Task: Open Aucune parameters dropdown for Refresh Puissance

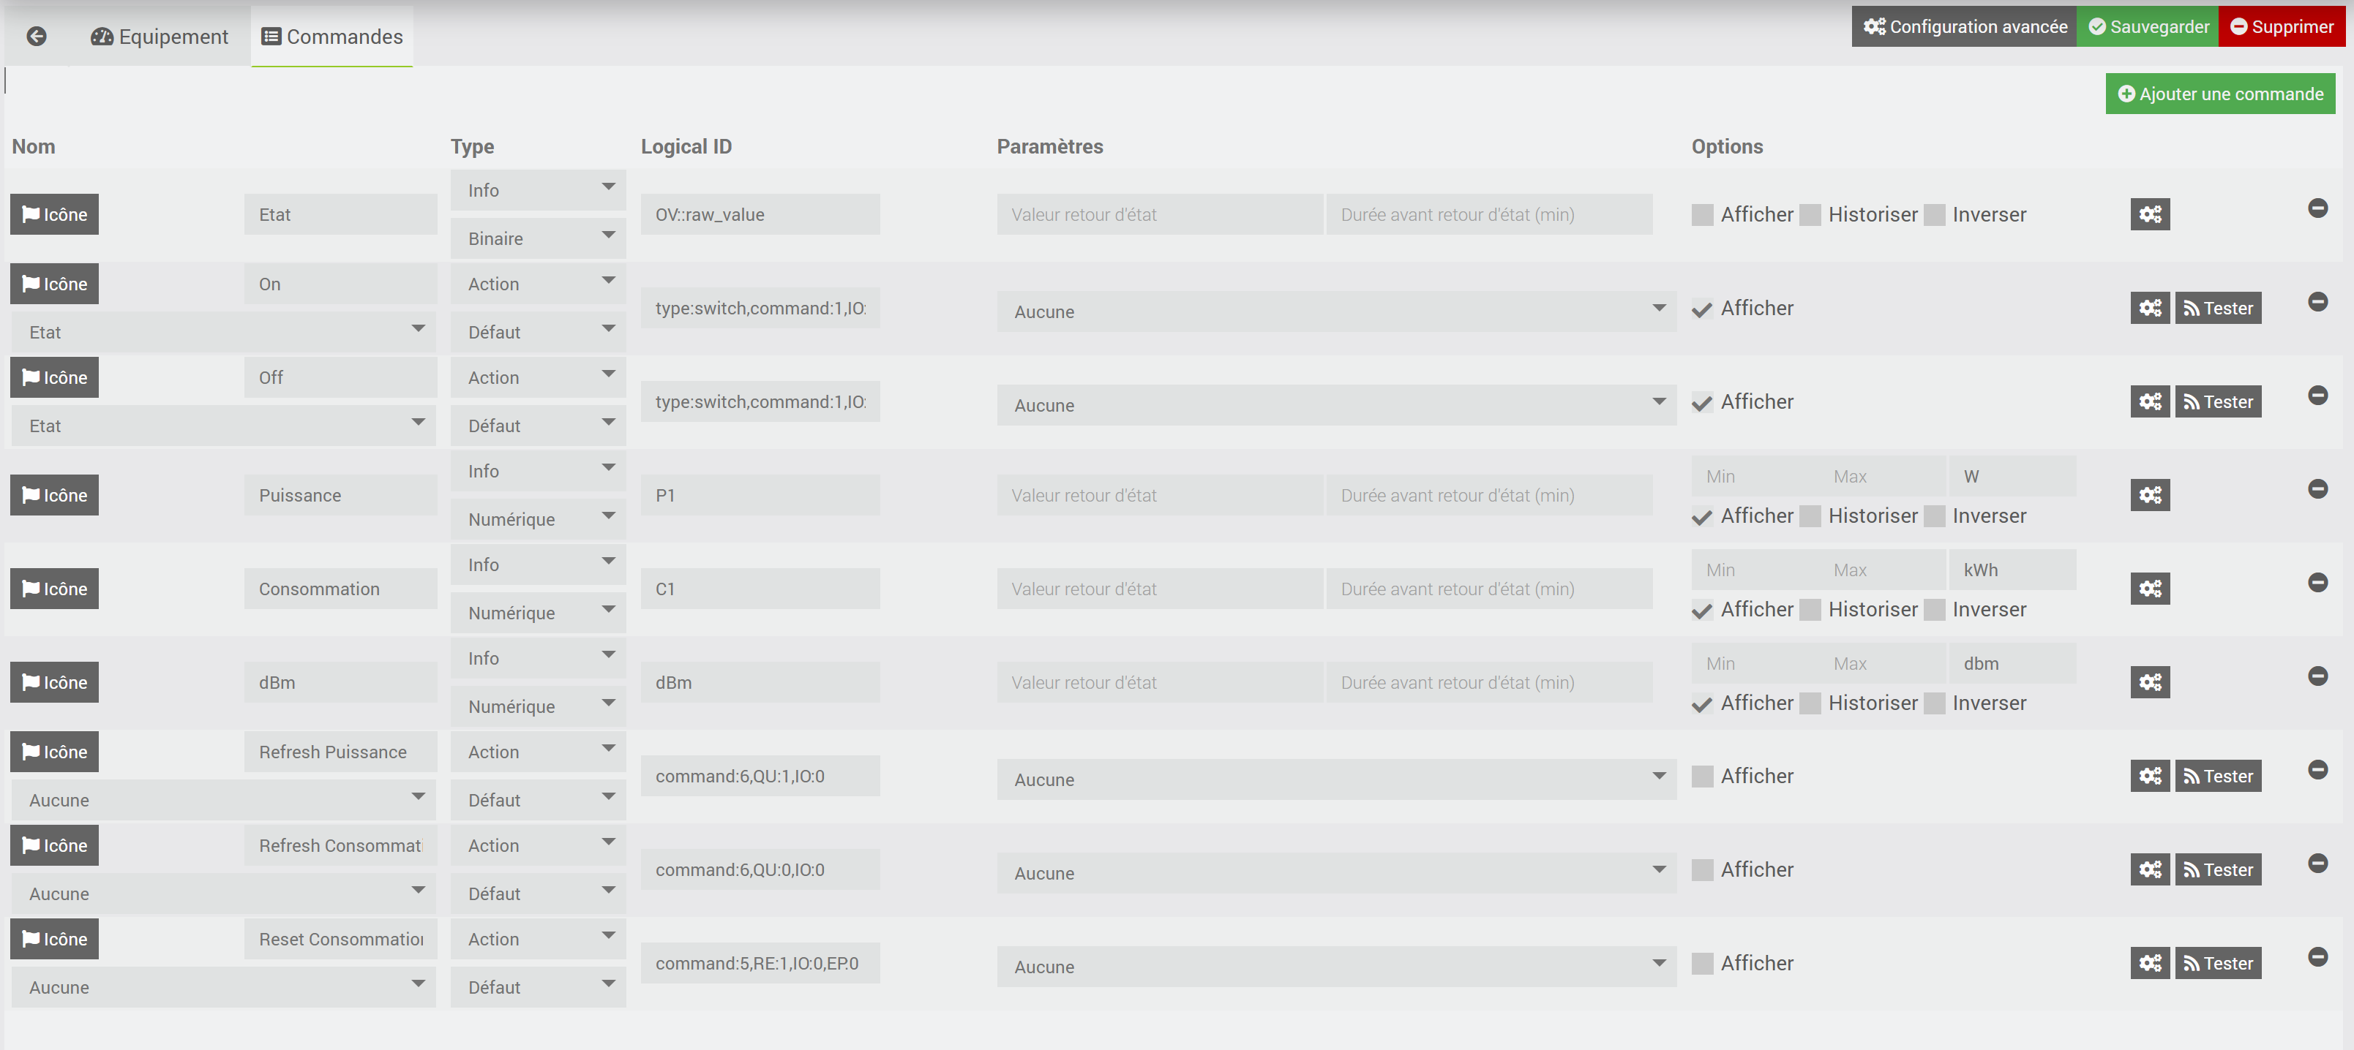Action: 1336,779
